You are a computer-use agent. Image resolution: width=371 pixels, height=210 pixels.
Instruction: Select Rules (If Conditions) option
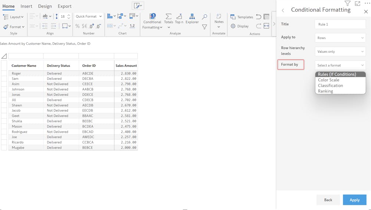click(337, 74)
